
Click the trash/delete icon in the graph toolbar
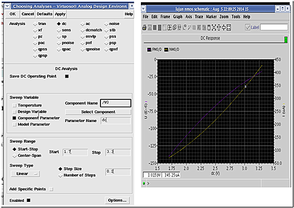coord(209,28)
